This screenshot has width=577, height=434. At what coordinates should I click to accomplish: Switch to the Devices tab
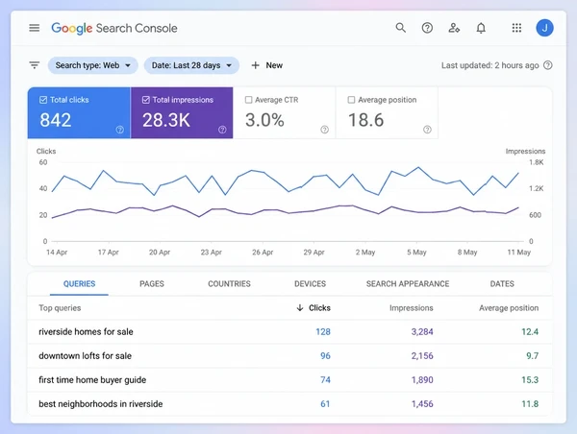point(311,284)
